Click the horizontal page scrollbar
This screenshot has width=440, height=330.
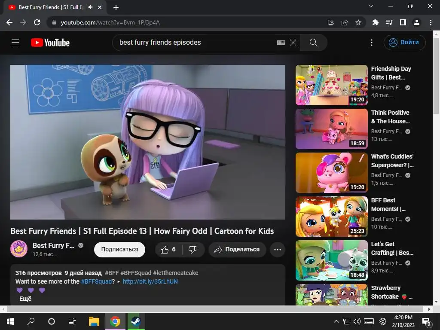click(x=215, y=309)
